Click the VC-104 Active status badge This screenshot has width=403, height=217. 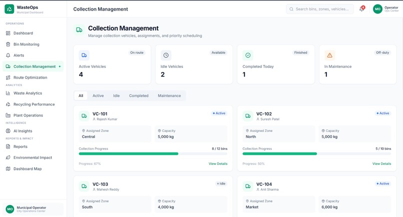(382, 183)
